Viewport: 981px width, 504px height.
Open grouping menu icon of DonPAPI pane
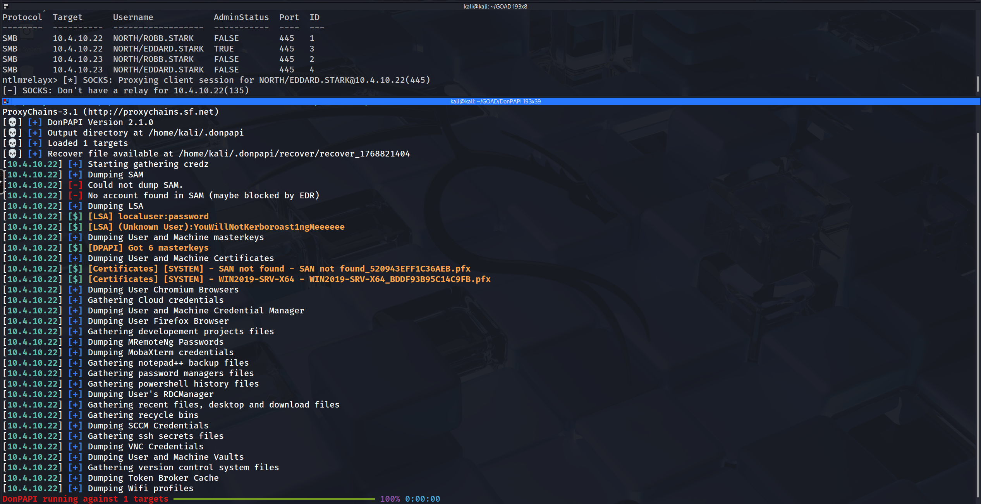[6, 101]
